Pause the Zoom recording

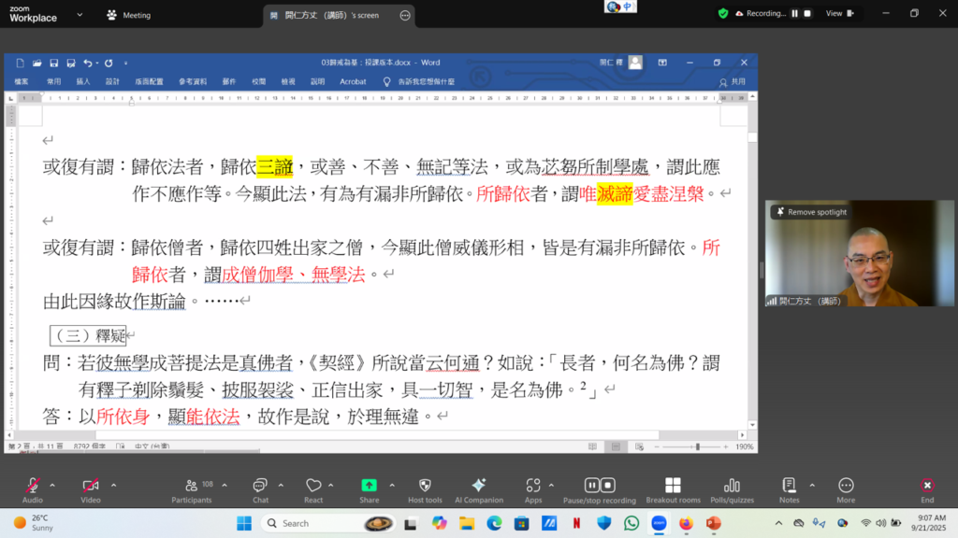pos(795,13)
